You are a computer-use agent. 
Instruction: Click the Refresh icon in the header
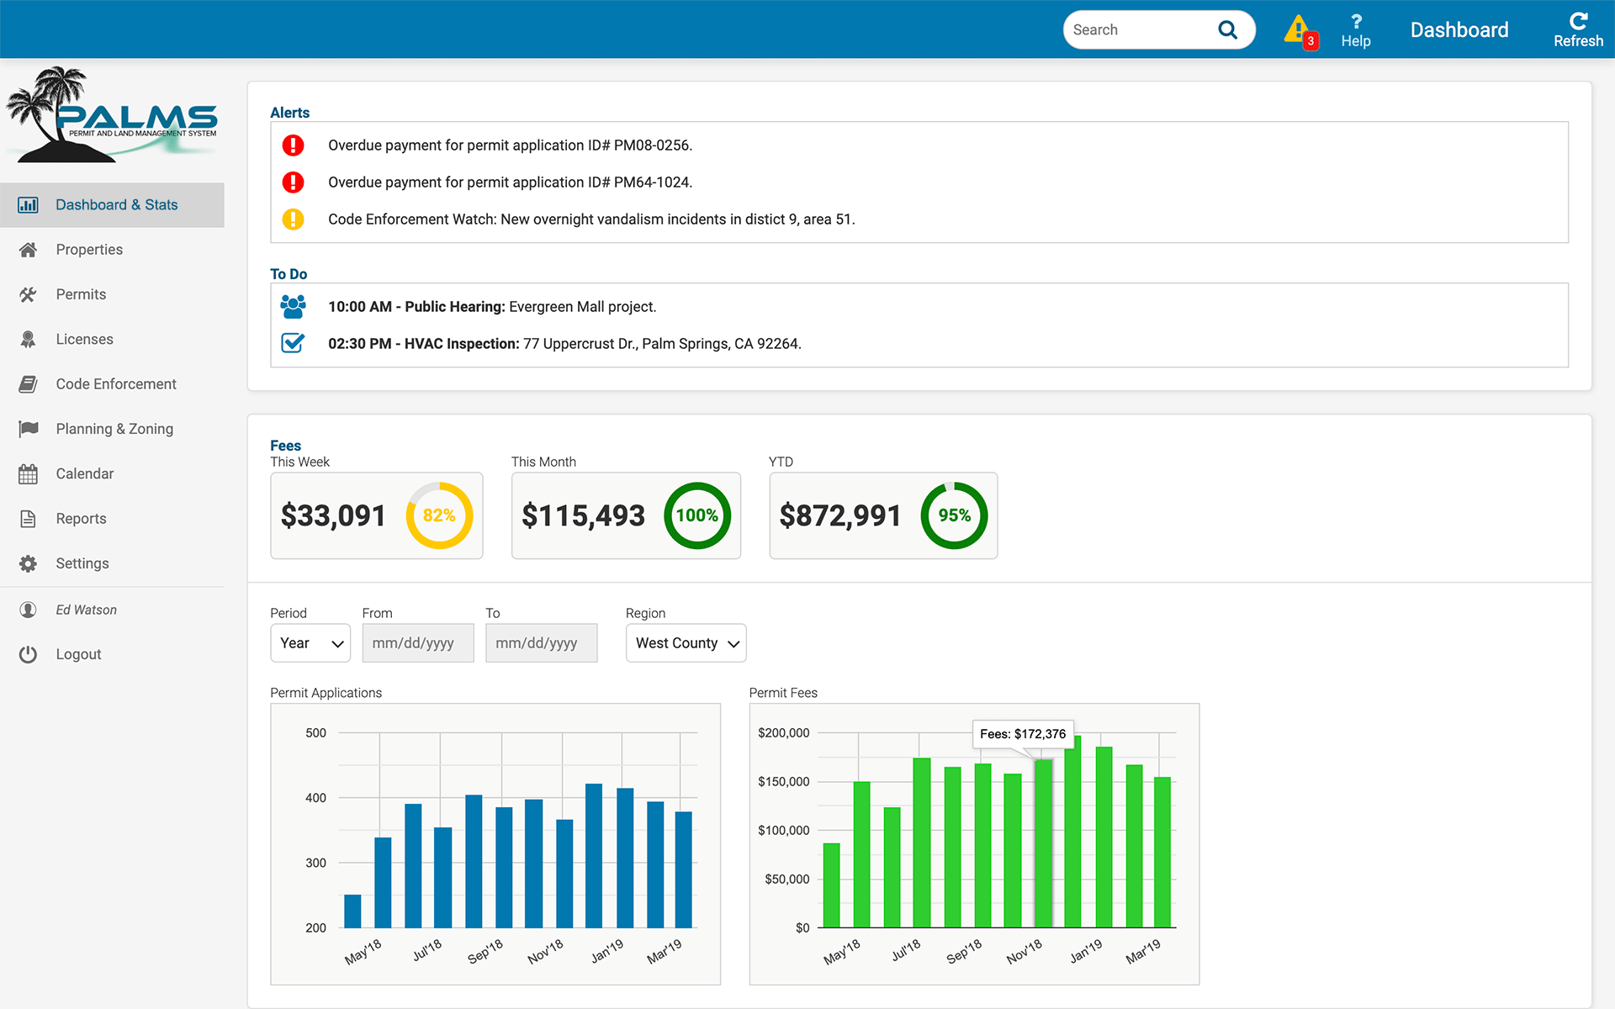pos(1578,22)
